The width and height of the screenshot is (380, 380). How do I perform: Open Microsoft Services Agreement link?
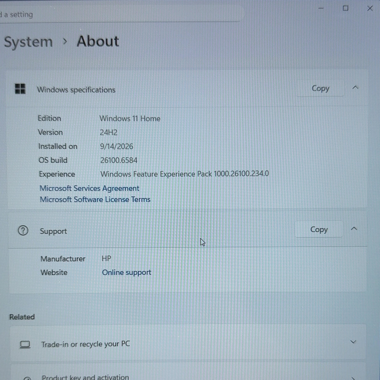pos(89,188)
